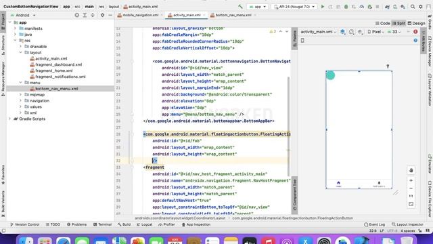
Task: Click the Search Everywhere magnifier icon
Action: (413, 7)
